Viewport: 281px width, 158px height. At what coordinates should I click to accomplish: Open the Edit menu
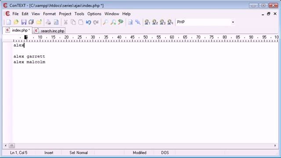coord(25,14)
